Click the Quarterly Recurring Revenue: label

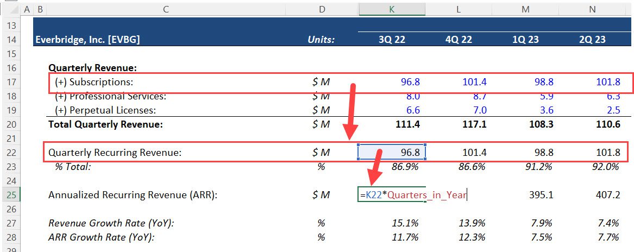[115, 153]
